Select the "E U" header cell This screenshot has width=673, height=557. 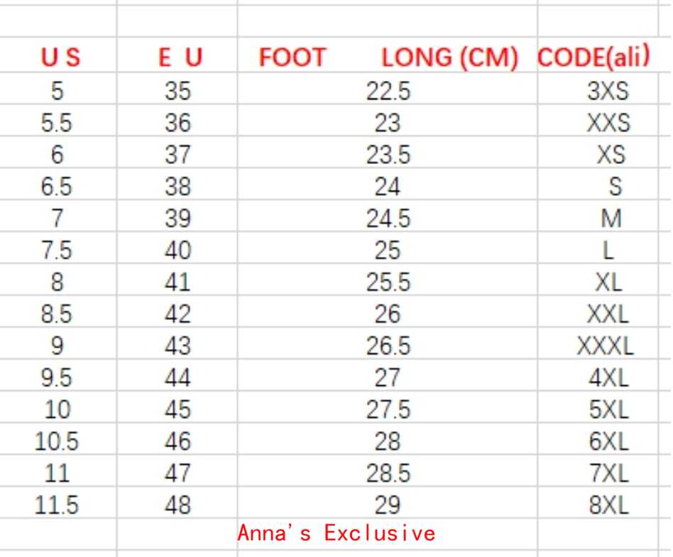pos(177,58)
